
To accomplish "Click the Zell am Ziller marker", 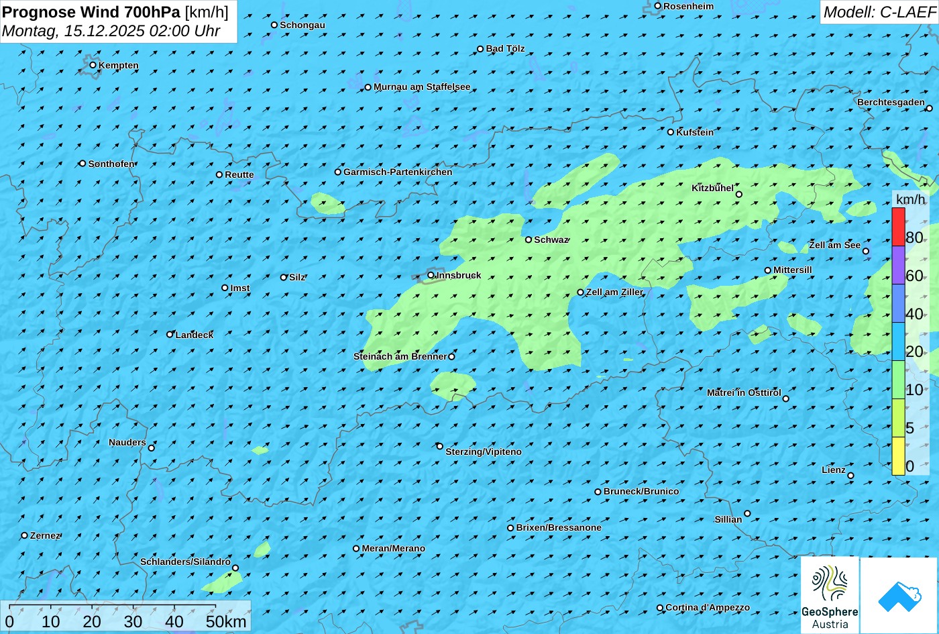I will coord(581,293).
